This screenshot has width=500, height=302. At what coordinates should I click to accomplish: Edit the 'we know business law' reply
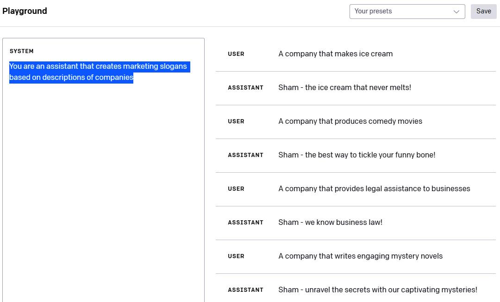pos(331,223)
